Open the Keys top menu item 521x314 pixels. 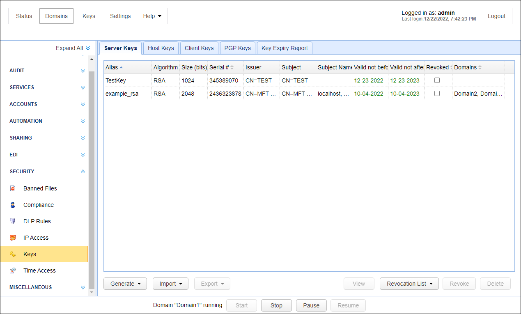pyautogui.click(x=89, y=16)
